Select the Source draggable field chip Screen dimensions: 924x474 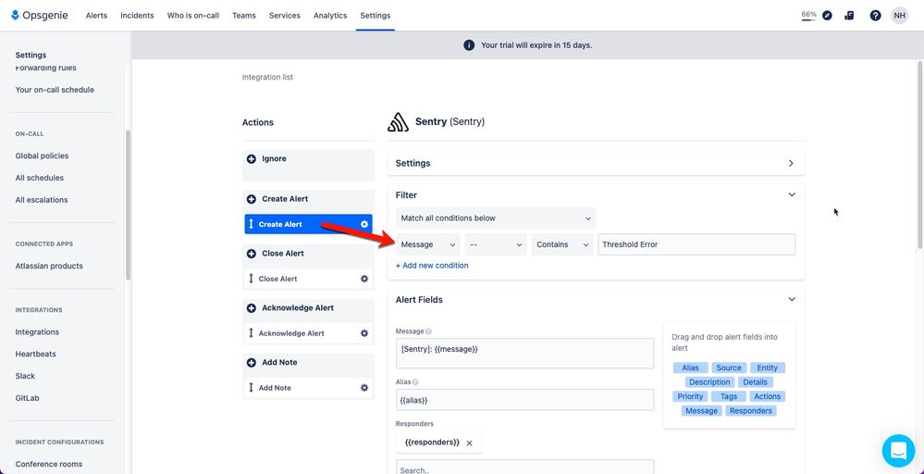coord(729,368)
